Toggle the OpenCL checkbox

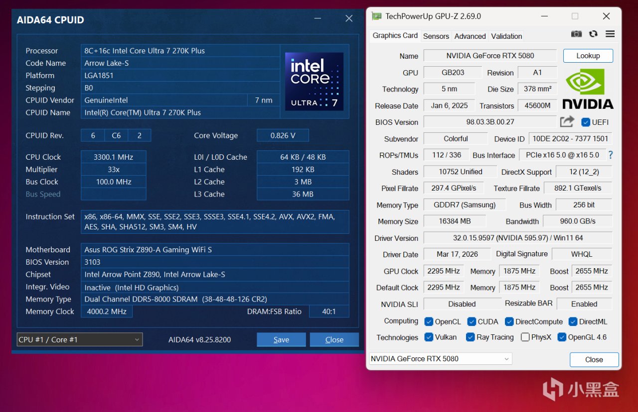coord(429,321)
